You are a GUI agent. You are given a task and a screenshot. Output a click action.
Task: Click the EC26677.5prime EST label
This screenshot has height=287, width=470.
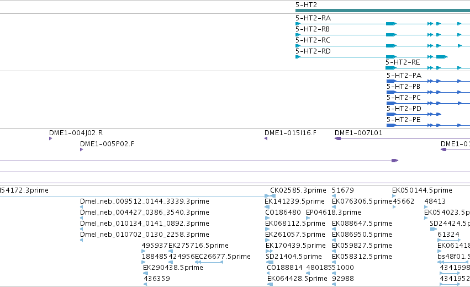click(223, 257)
